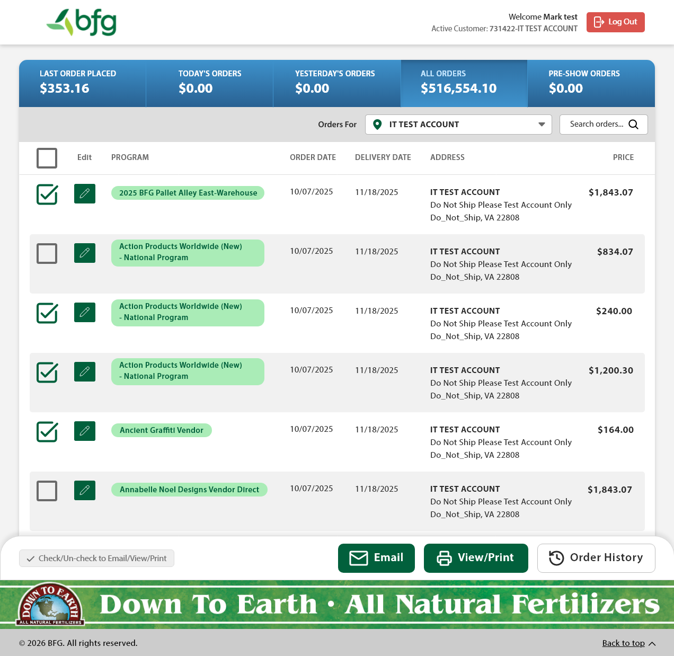Edit the $834.07 Action Products order
The image size is (674, 656).
[85, 253]
